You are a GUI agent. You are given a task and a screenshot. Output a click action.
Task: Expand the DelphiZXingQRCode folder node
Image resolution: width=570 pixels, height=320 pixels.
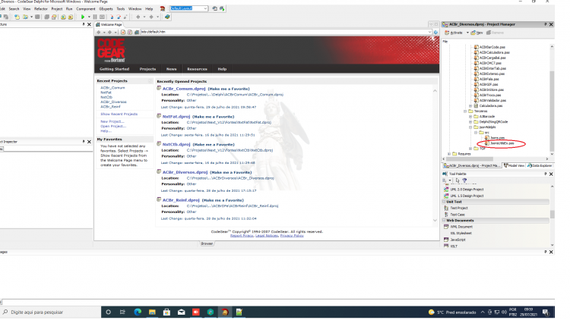pos(470,122)
